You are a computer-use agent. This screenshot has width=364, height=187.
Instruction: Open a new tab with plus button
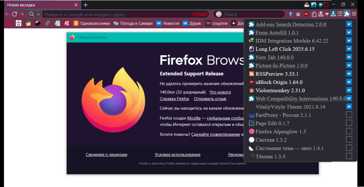[x=86, y=5]
